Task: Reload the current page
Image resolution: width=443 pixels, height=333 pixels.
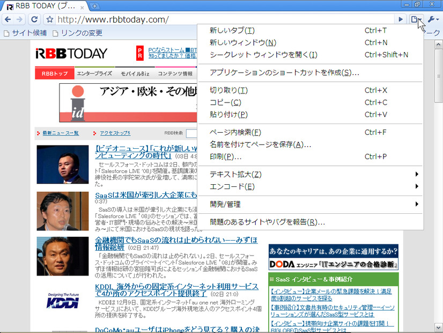Action: pos(34,19)
